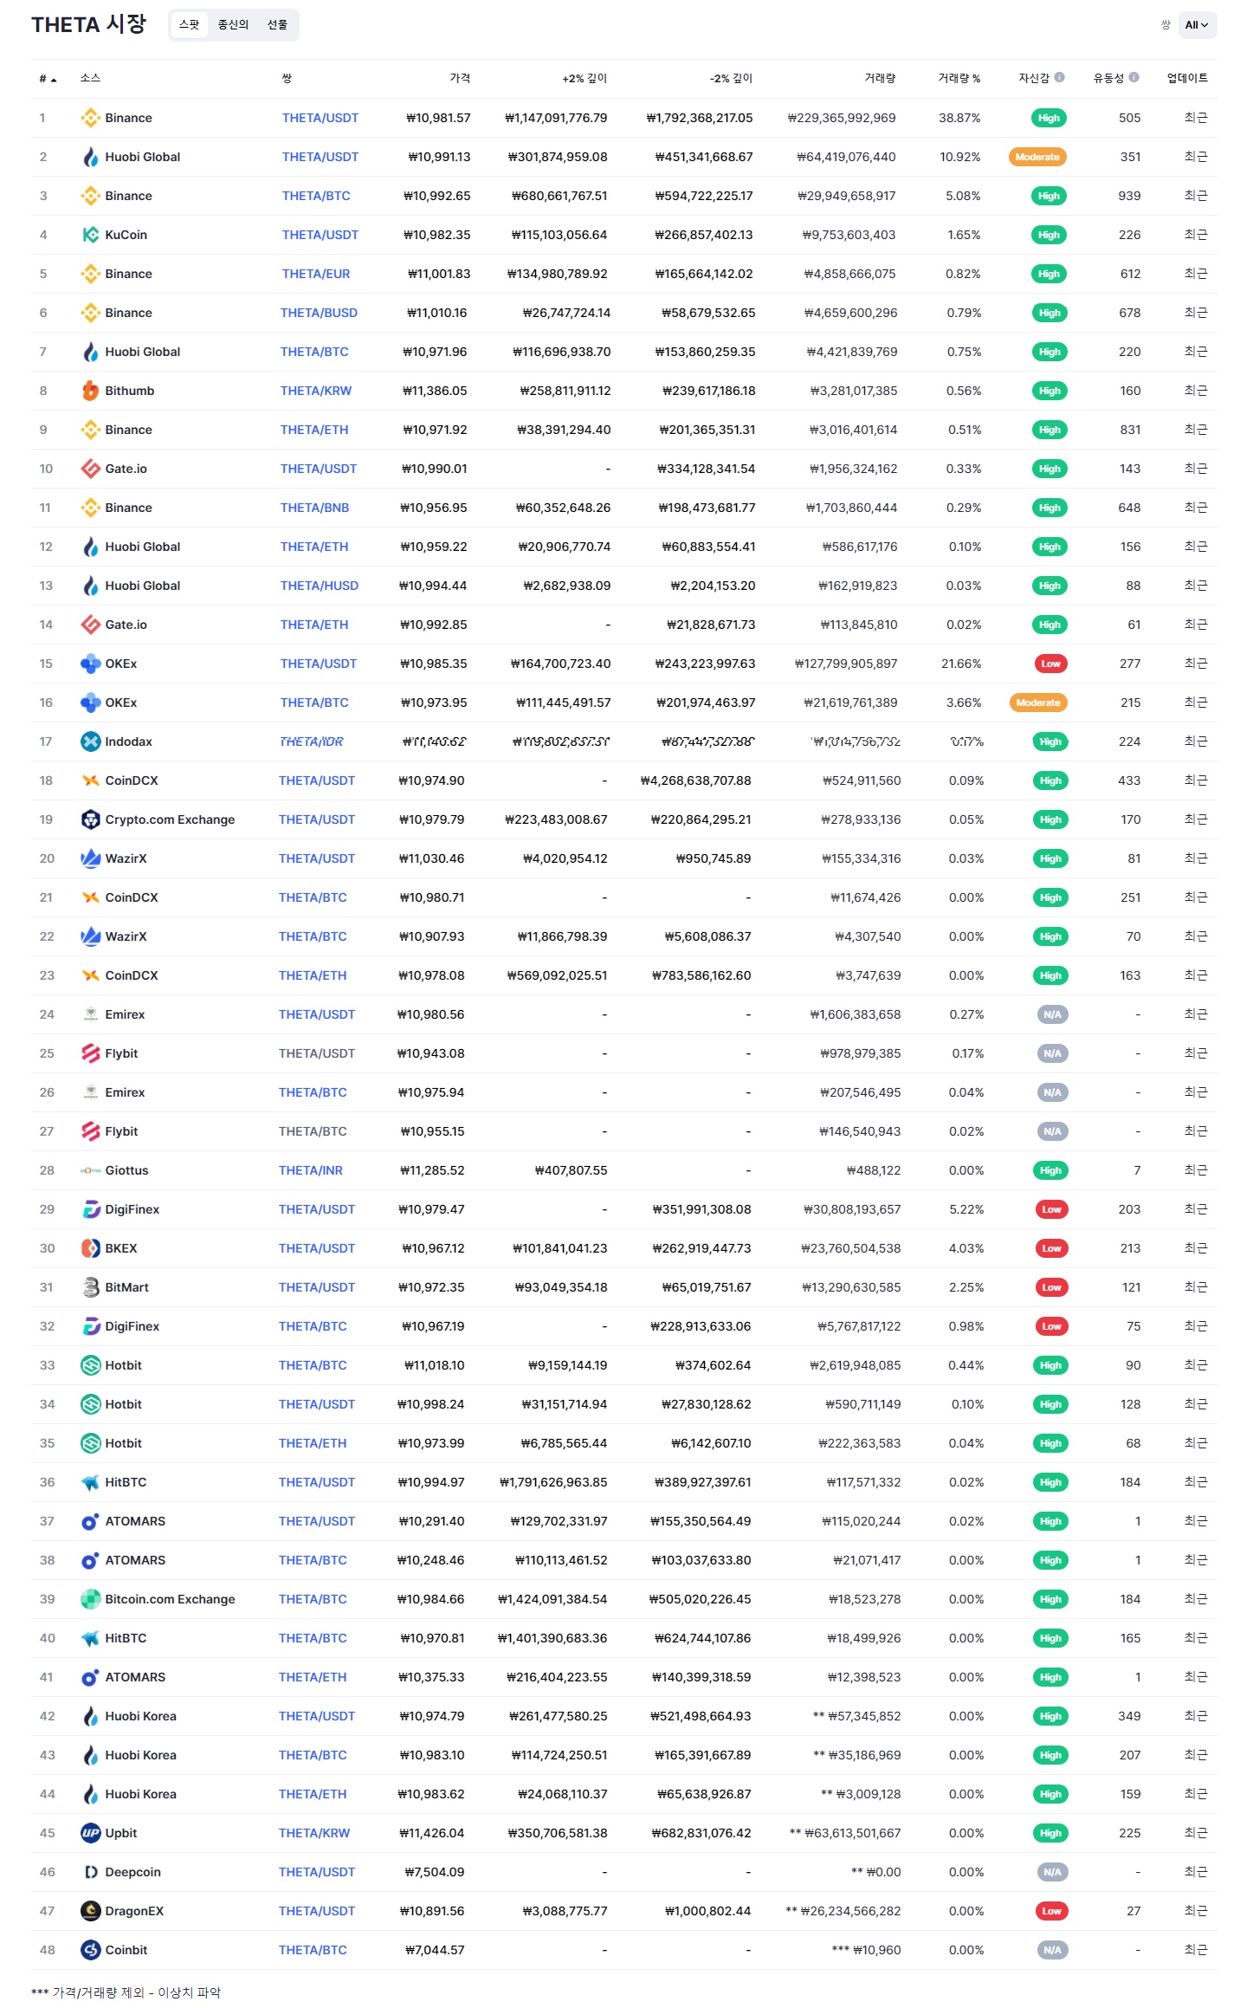Click the ATOMARS logo in row 37
This screenshot has height=2008, width=1240.
pos(90,1521)
